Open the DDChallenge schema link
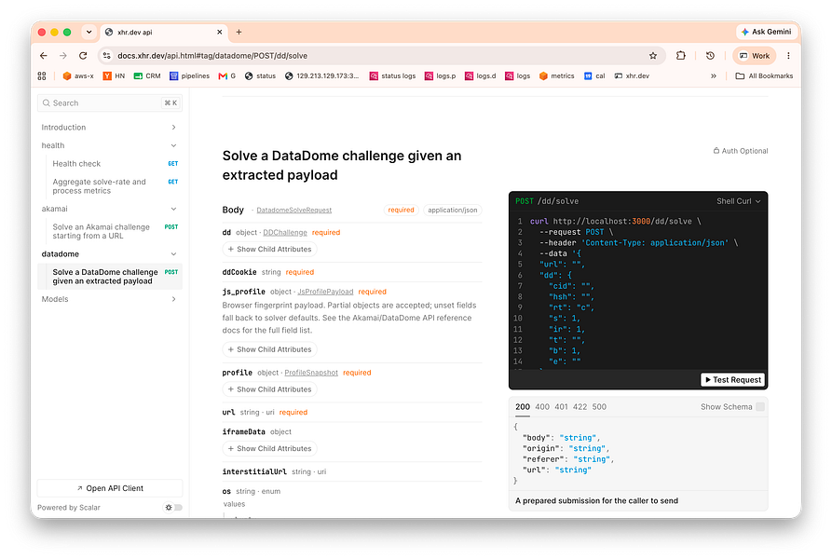The width and height of the screenshot is (832, 559). (x=285, y=232)
